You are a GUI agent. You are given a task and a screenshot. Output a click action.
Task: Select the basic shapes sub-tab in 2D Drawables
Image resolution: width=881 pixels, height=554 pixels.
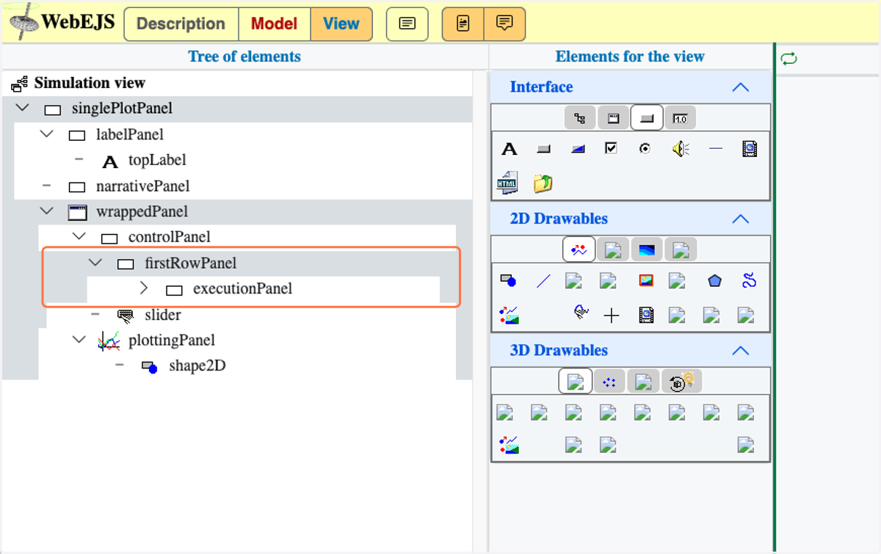pyautogui.click(x=579, y=250)
